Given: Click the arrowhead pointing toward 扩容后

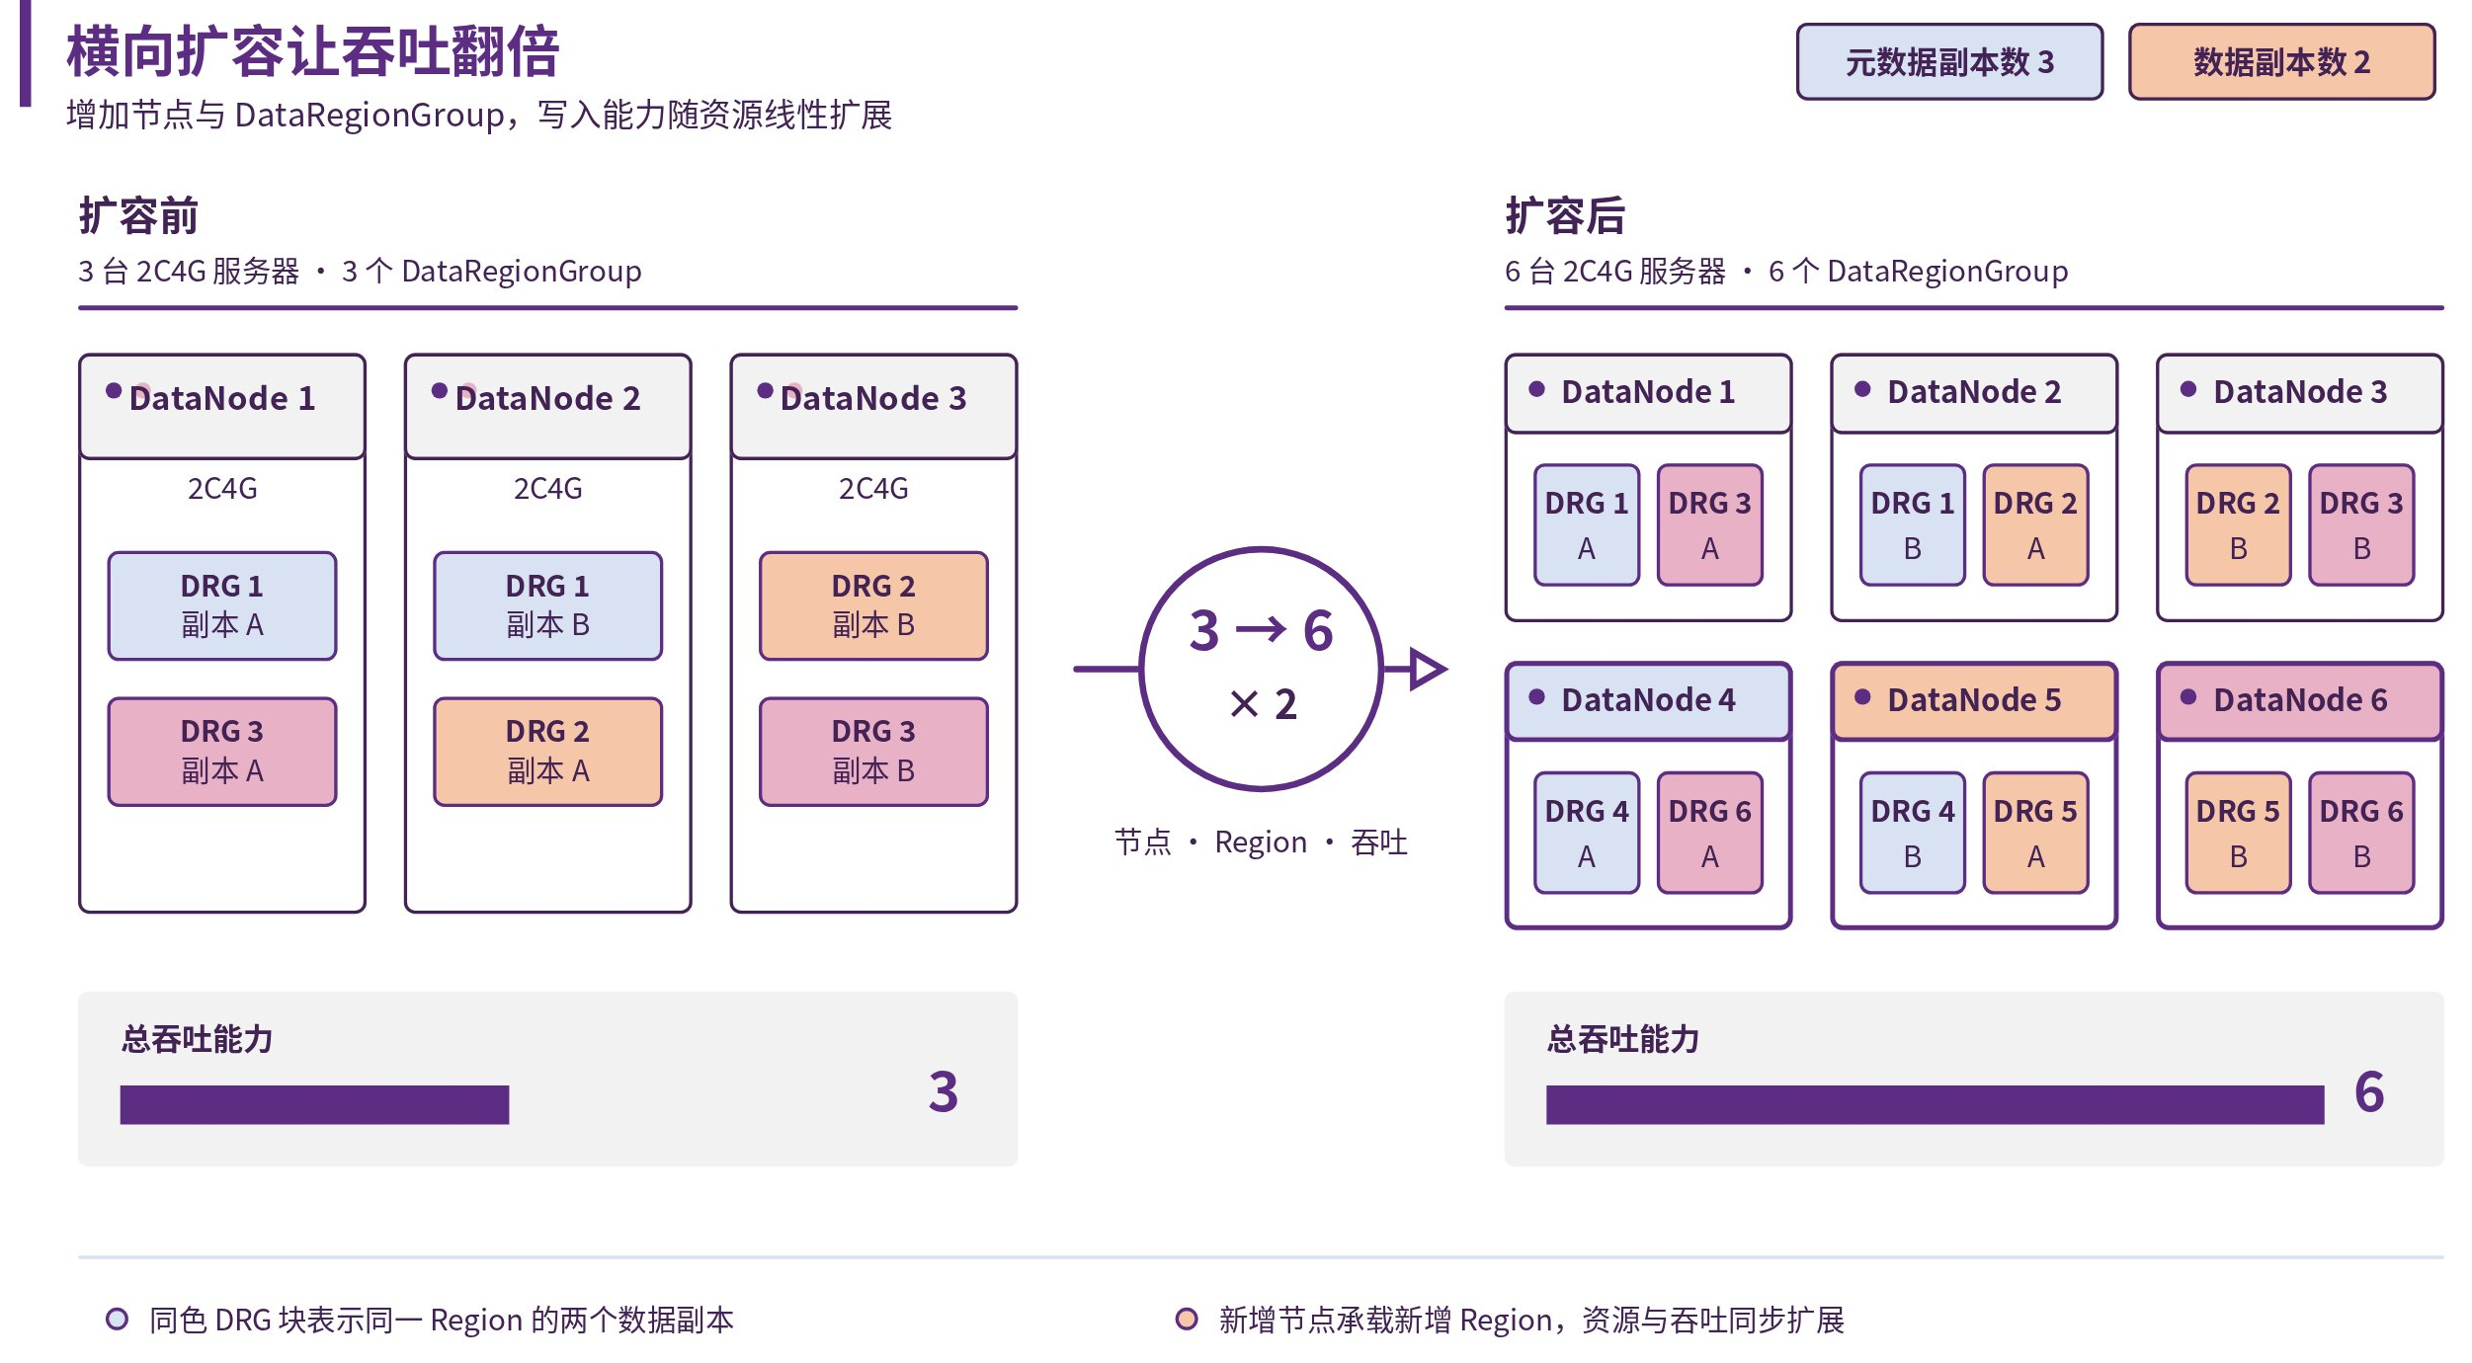Looking at the screenshot, I should click(x=1429, y=669).
